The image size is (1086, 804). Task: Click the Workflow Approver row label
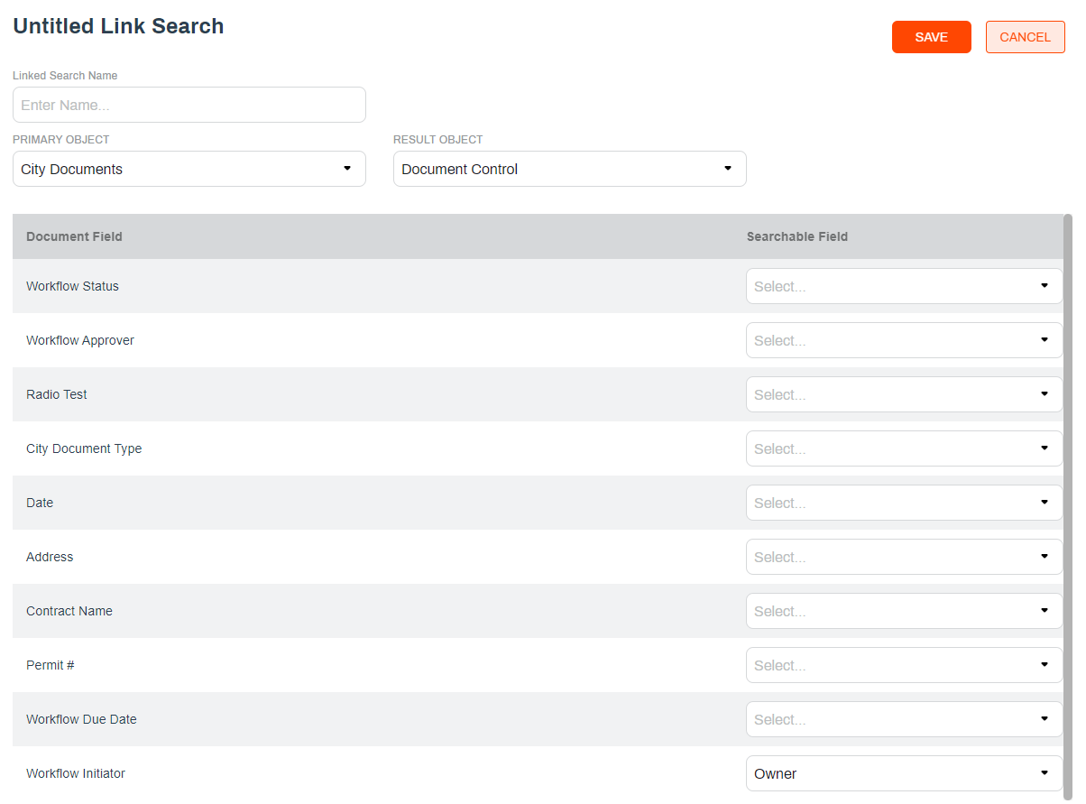click(80, 340)
